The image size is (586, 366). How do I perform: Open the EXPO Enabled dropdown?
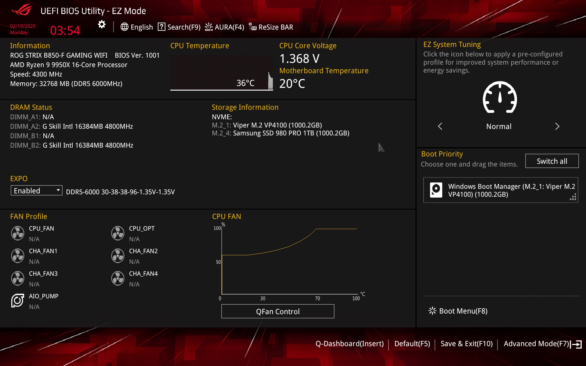[37, 191]
